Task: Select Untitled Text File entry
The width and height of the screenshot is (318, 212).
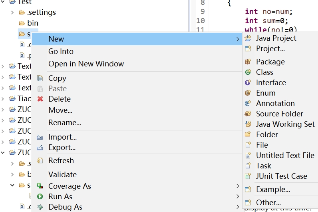Action: [x=285, y=156]
